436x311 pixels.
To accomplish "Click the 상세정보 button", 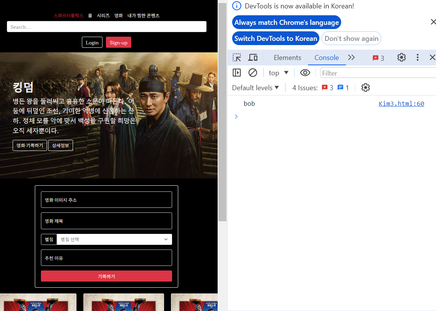I will [x=60, y=145].
